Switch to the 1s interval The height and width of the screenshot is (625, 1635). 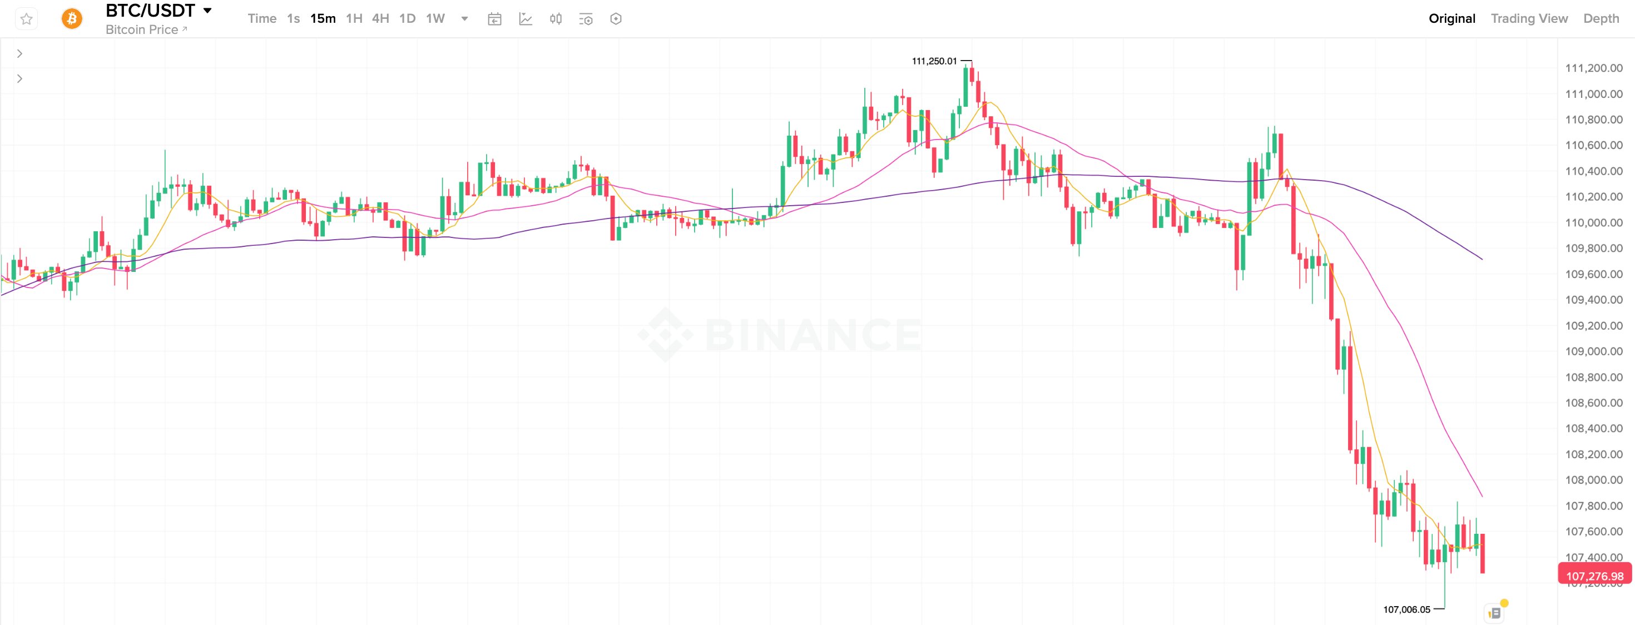[x=293, y=19]
